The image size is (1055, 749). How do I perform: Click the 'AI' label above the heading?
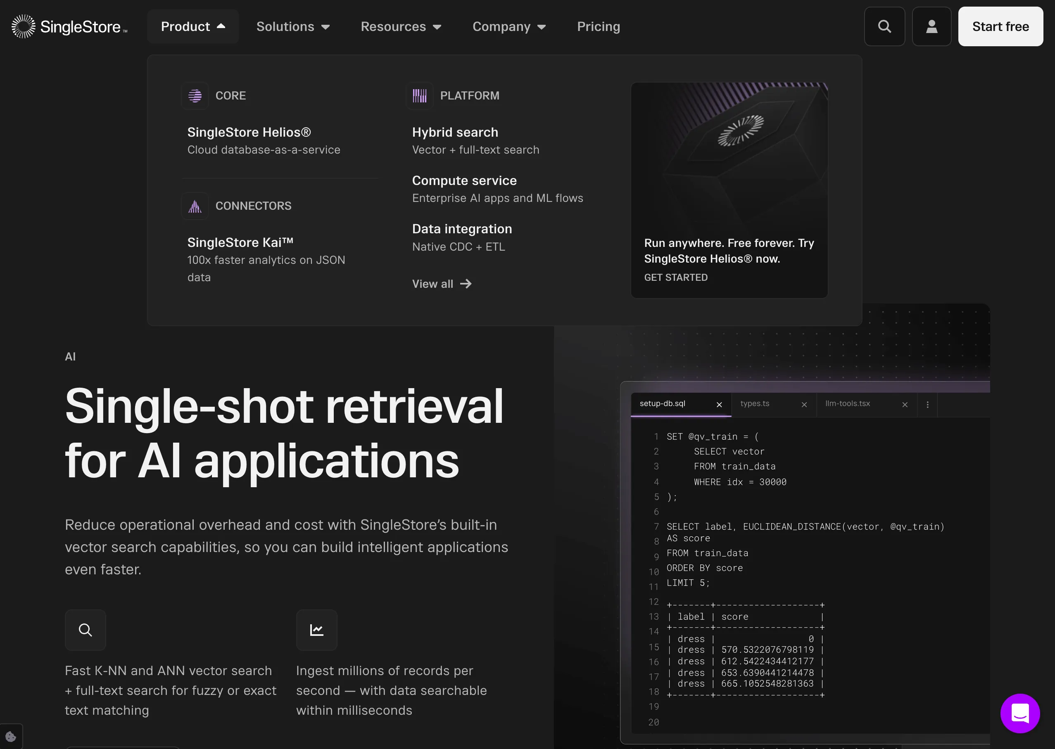[x=70, y=356]
